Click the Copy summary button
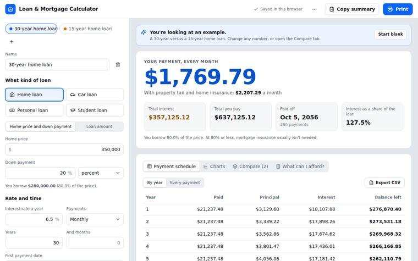This screenshot has width=418, height=261. (352, 9)
